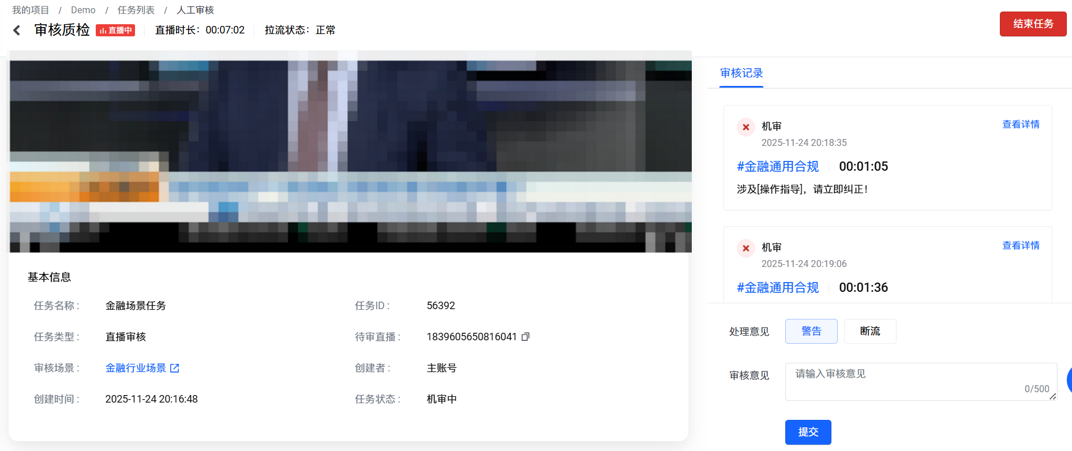1072x451 pixels.
Task: Click the blue floating button at right edge
Action: click(1069, 380)
